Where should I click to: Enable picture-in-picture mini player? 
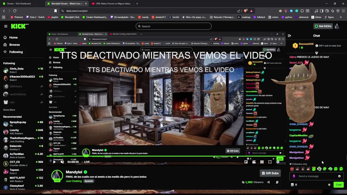tap(246, 162)
